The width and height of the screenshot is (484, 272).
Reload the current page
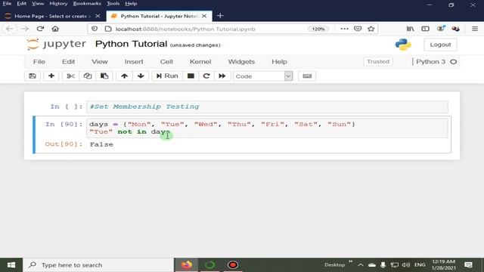40,29
